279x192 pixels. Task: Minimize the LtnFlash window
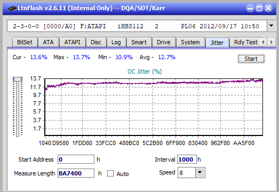[x=250, y=8]
